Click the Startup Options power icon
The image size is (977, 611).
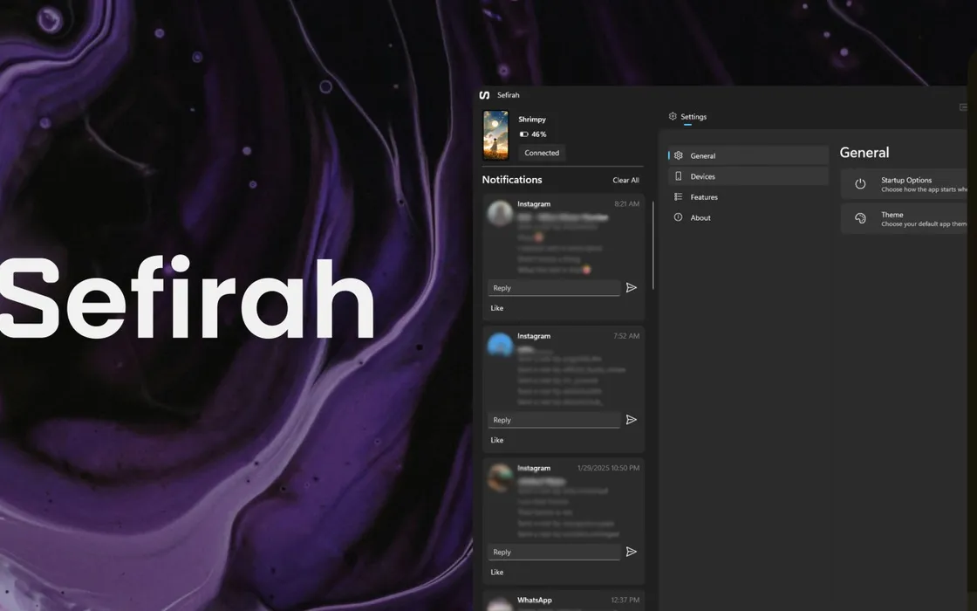pyautogui.click(x=860, y=184)
